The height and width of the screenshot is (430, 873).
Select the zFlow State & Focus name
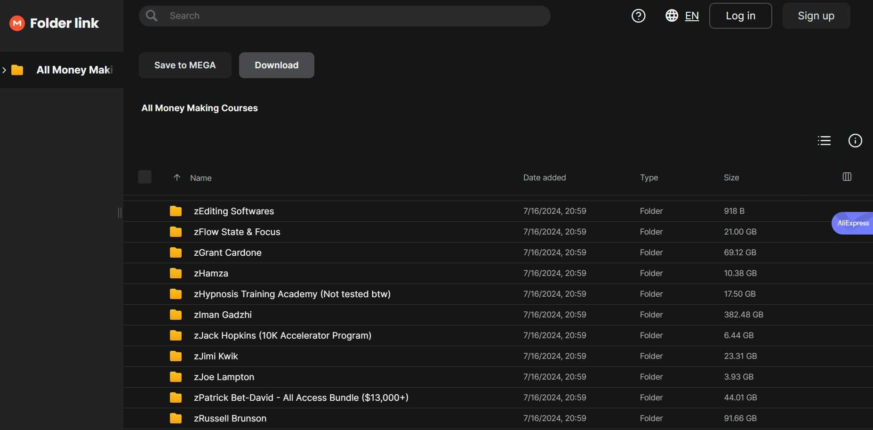(x=237, y=232)
